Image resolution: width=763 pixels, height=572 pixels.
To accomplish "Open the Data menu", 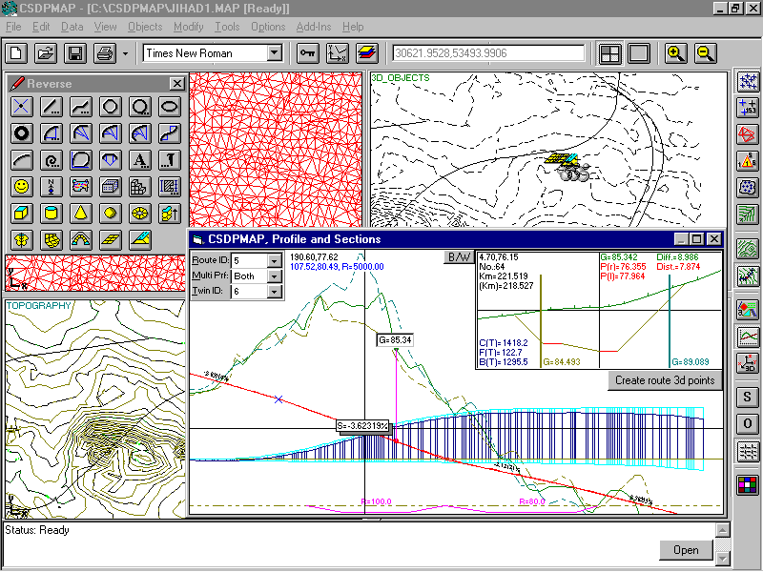I will click(x=72, y=27).
